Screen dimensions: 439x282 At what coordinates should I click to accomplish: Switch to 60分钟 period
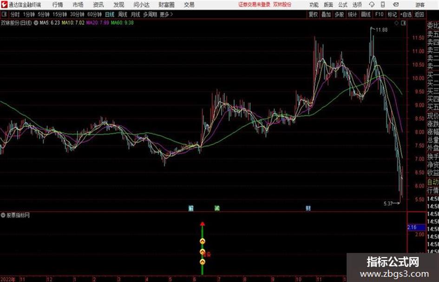(x=94, y=14)
